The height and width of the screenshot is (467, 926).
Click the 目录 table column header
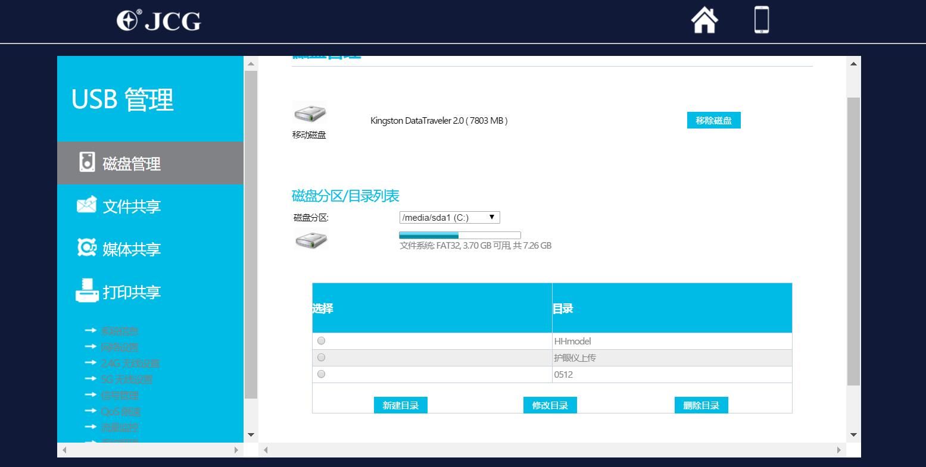tap(563, 308)
